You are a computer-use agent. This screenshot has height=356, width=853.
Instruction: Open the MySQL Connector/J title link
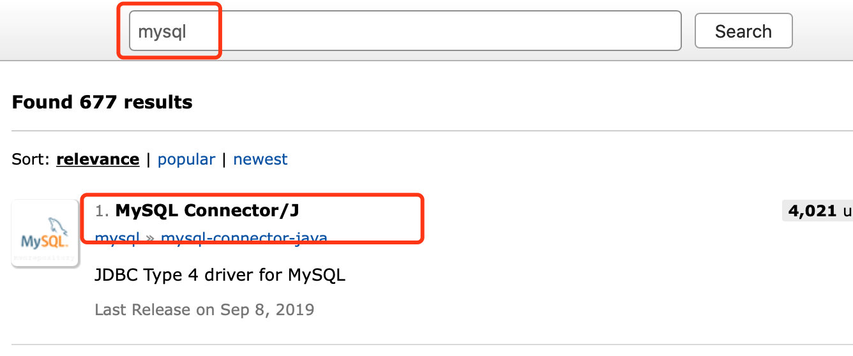coord(207,210)
